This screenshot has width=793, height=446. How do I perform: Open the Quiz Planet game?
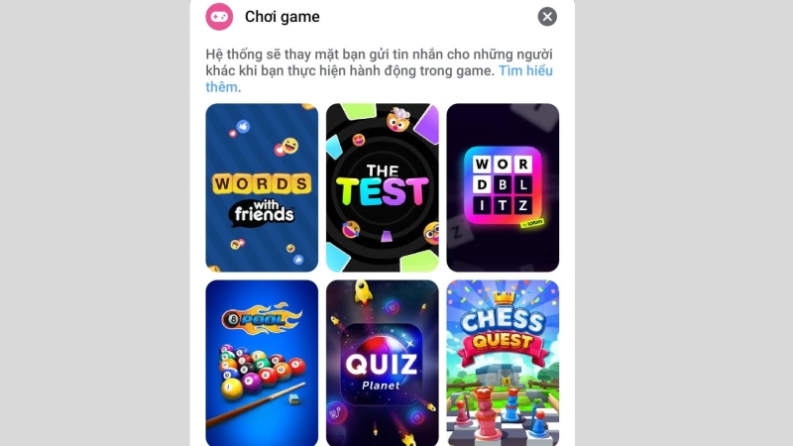pyautogui.click(x=383, y=363)
